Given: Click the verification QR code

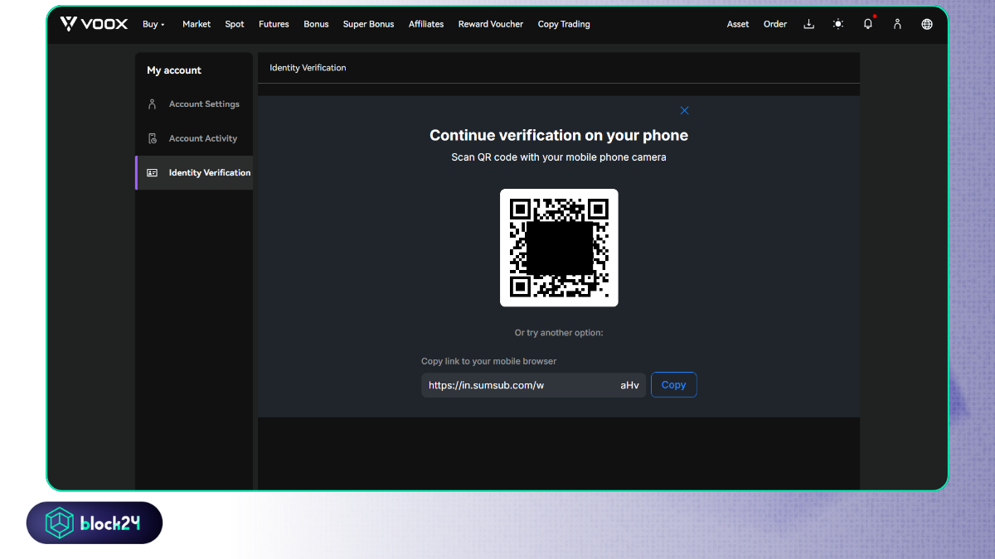Looking at the screenshot, I should pos(559,248).
